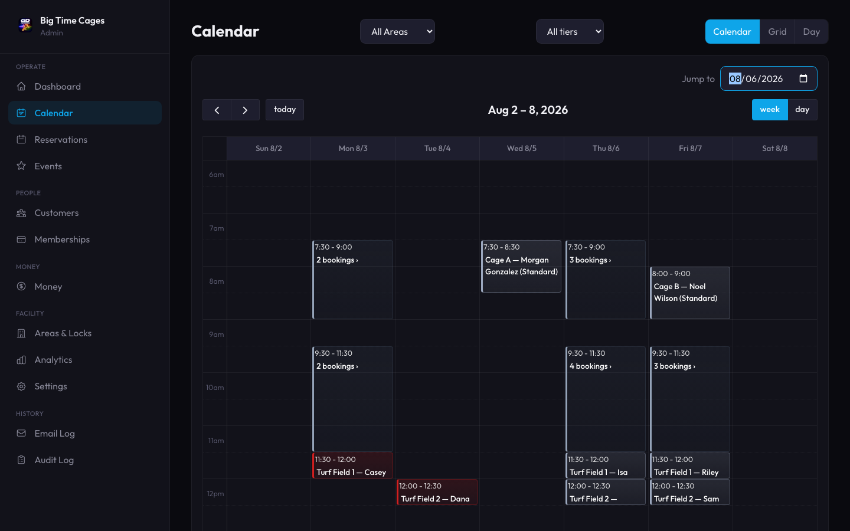Expand Thursday 9:30 - 11:30 four bookings
The width and height of the screenshot is (850, 531).
tap(606, 399)
